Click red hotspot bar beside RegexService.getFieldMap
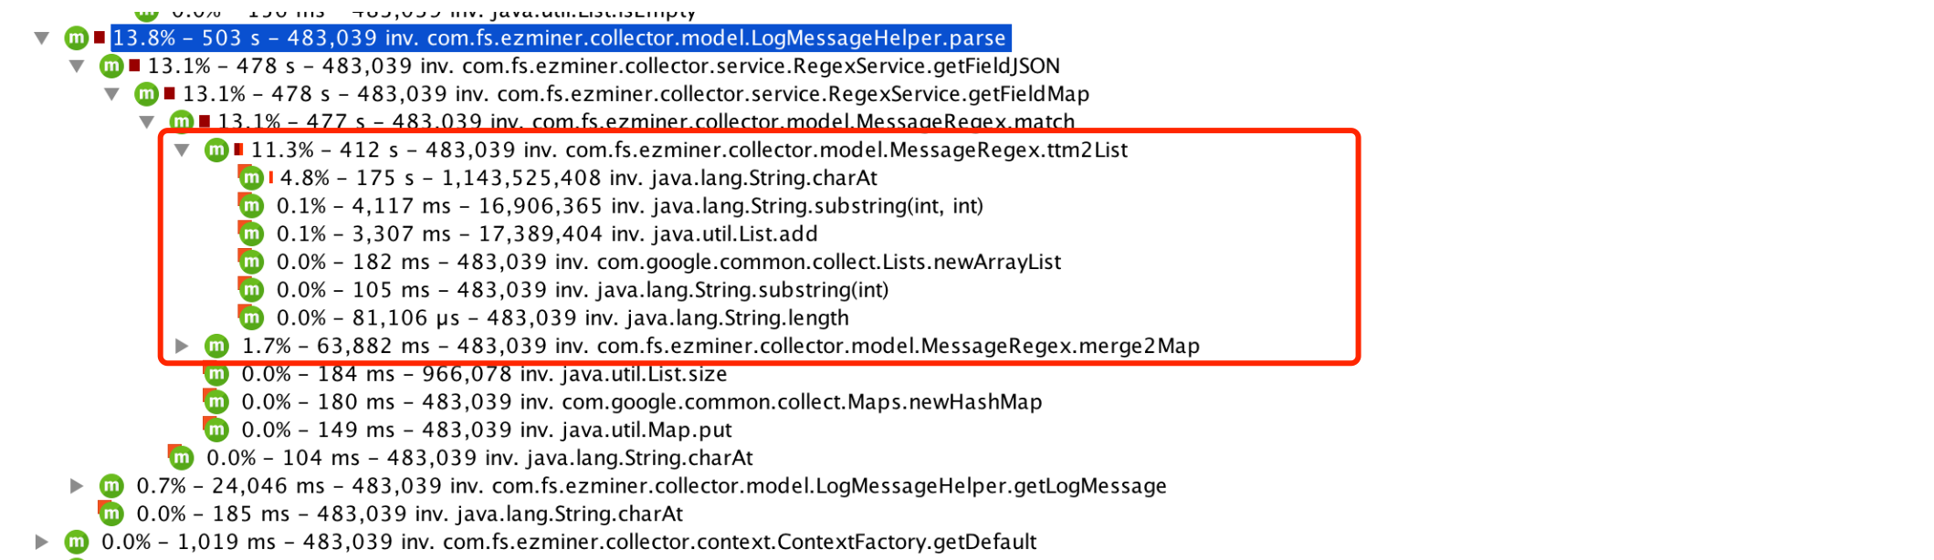 point(170,93)
